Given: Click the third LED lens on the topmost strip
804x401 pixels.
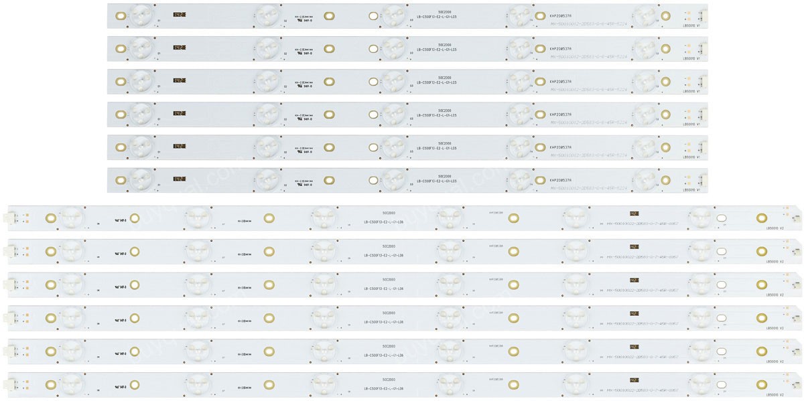Looking at the screenshot, I should coord(393,14).
